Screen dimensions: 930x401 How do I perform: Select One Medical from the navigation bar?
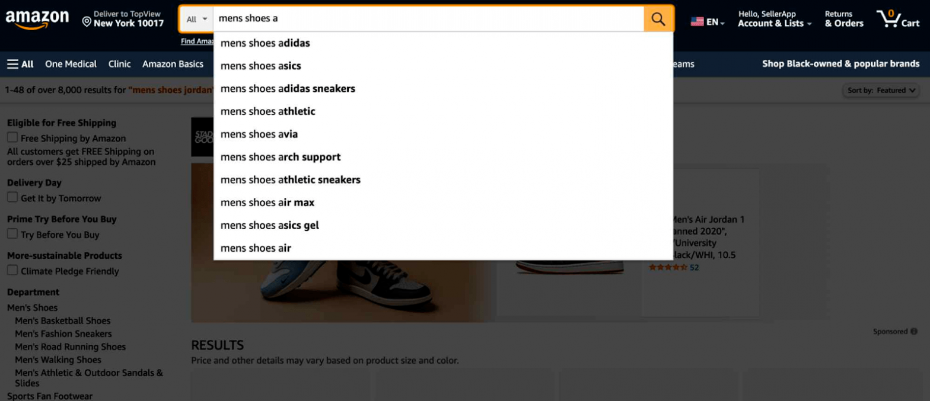click(71, 63)
